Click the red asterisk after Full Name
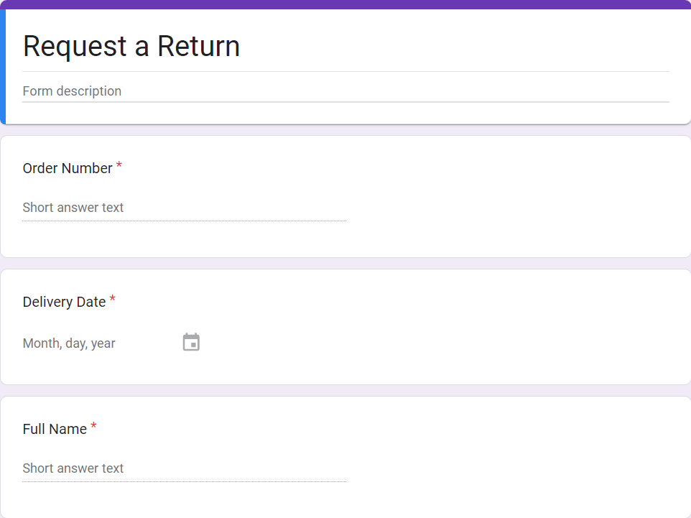Image resolution: width=691 pixels, height=518 pixels. (93, 427)
